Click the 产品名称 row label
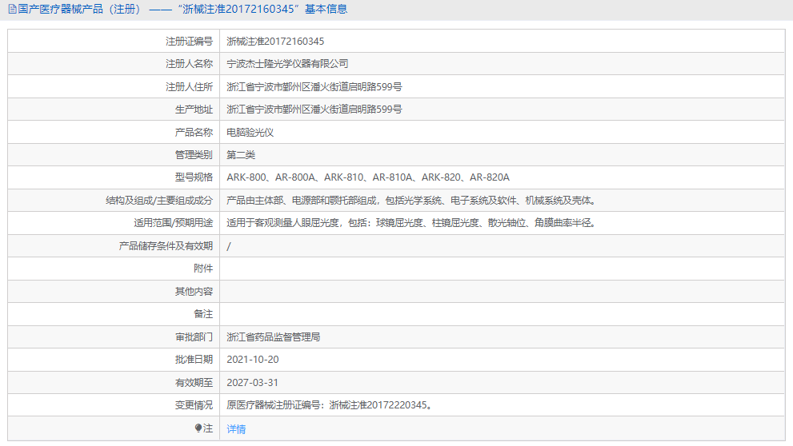 tap(194, 133)
